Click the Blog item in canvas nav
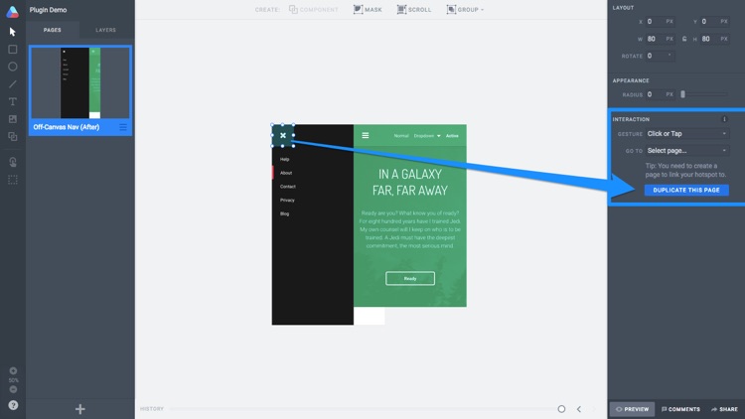The image size is (745, 419). [x=285, y=213]
